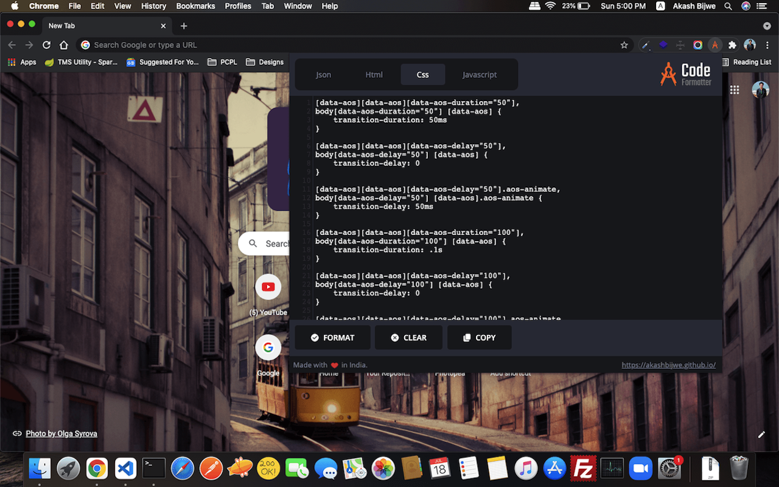Click the purple diamond extension icon
The width and height of the screenshot is (779, 487).
tap(663, 45)
